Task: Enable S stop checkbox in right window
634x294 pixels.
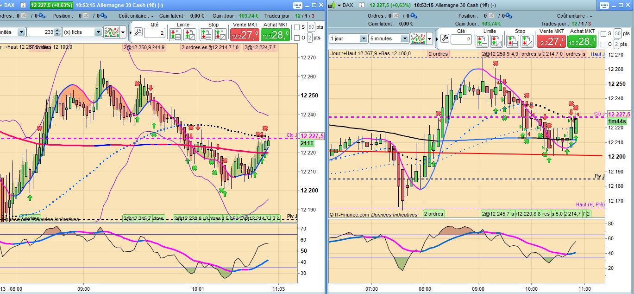Action: (603, 34)
